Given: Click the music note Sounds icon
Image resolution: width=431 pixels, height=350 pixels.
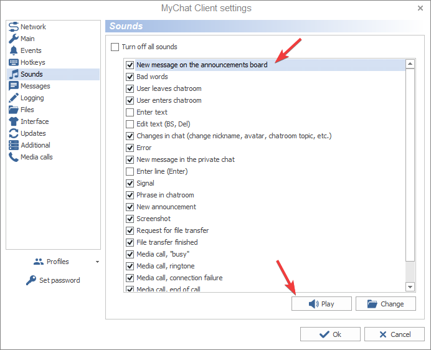Looking at the screenshot, I should click(14, 74).
